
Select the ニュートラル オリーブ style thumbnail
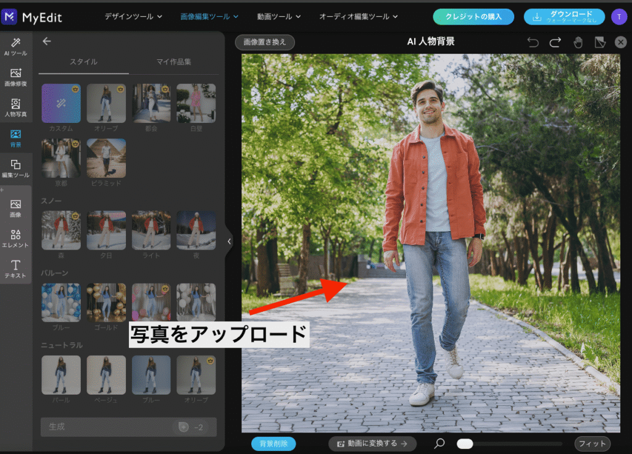196,375
